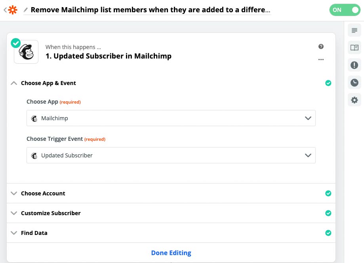Image resolution: width=364 pixels, height=263 pixels.
Task: Click the Zap title text field
Action: coord(151,10)
